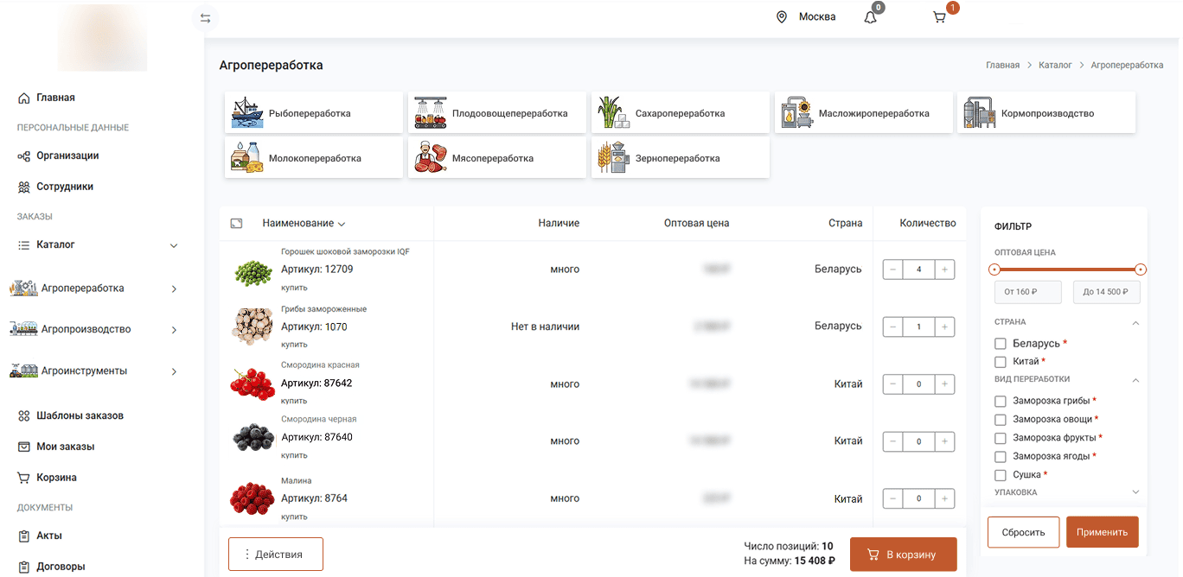Expand the Агропроизводство sidebar submenu
1183x577 pixels.
pyautogui.click(x=174, y=330)
